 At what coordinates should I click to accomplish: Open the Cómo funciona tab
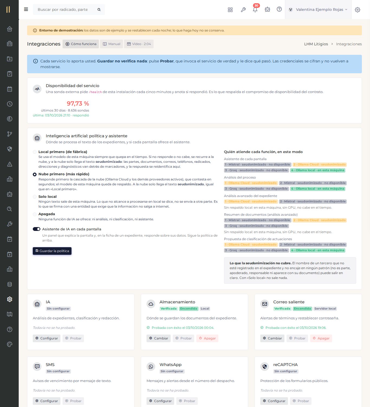(81, 44)
